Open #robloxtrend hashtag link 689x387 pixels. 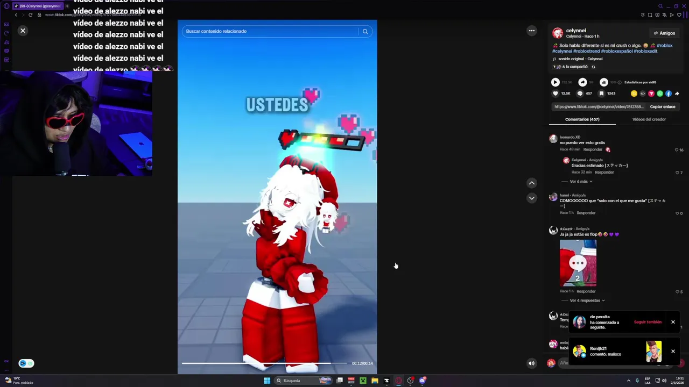click(586, 51)
